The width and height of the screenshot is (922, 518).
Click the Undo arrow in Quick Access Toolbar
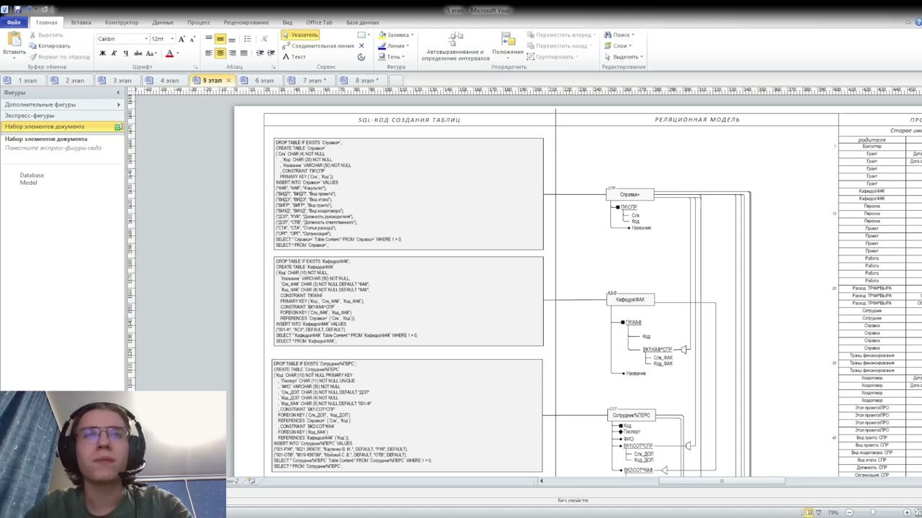click(30, 9)
